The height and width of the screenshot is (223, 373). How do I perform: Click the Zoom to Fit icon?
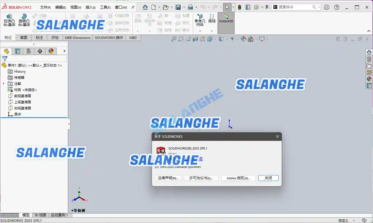(174, 39)
